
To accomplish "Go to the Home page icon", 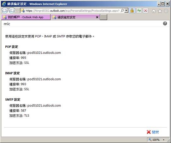I will (x=154, y=11).
